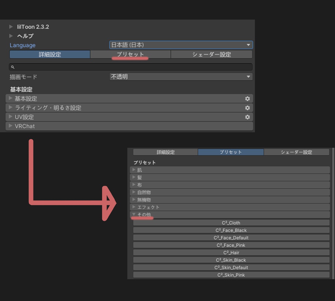Select プリセット tab in lower panel

pyautogui.click(x=231, y=152)
